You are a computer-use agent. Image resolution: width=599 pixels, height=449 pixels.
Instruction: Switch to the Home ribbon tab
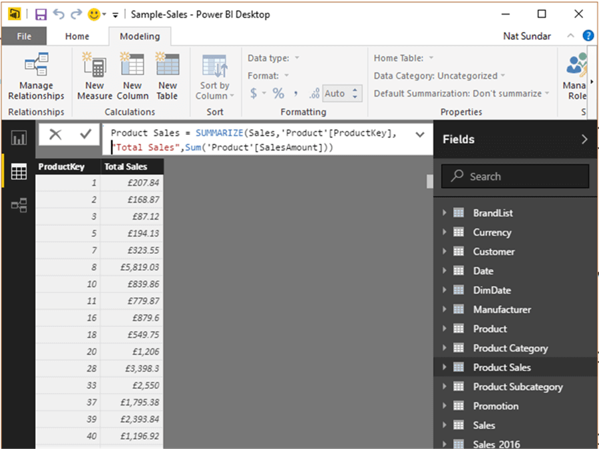click(77, 37)
